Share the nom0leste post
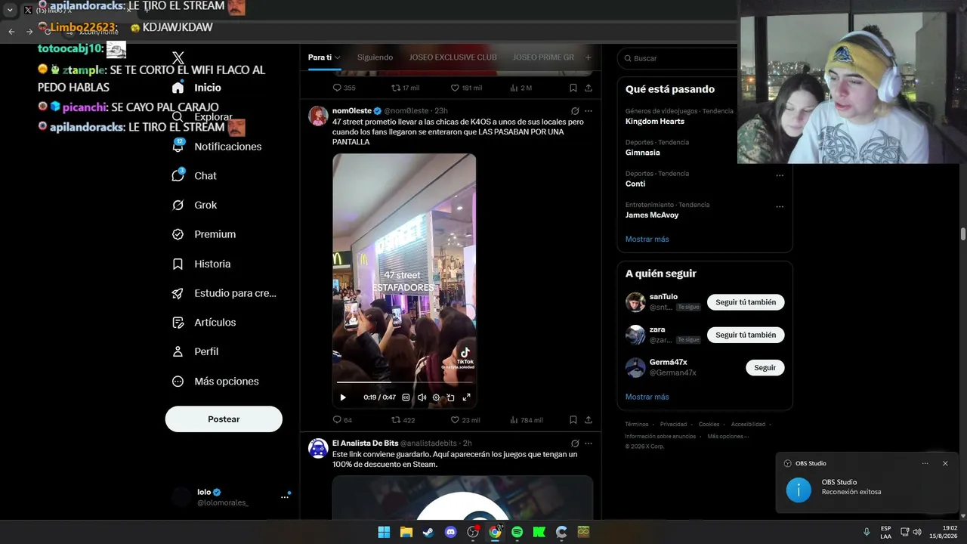Viewport: 967px width, 544px height. [589, 420]
